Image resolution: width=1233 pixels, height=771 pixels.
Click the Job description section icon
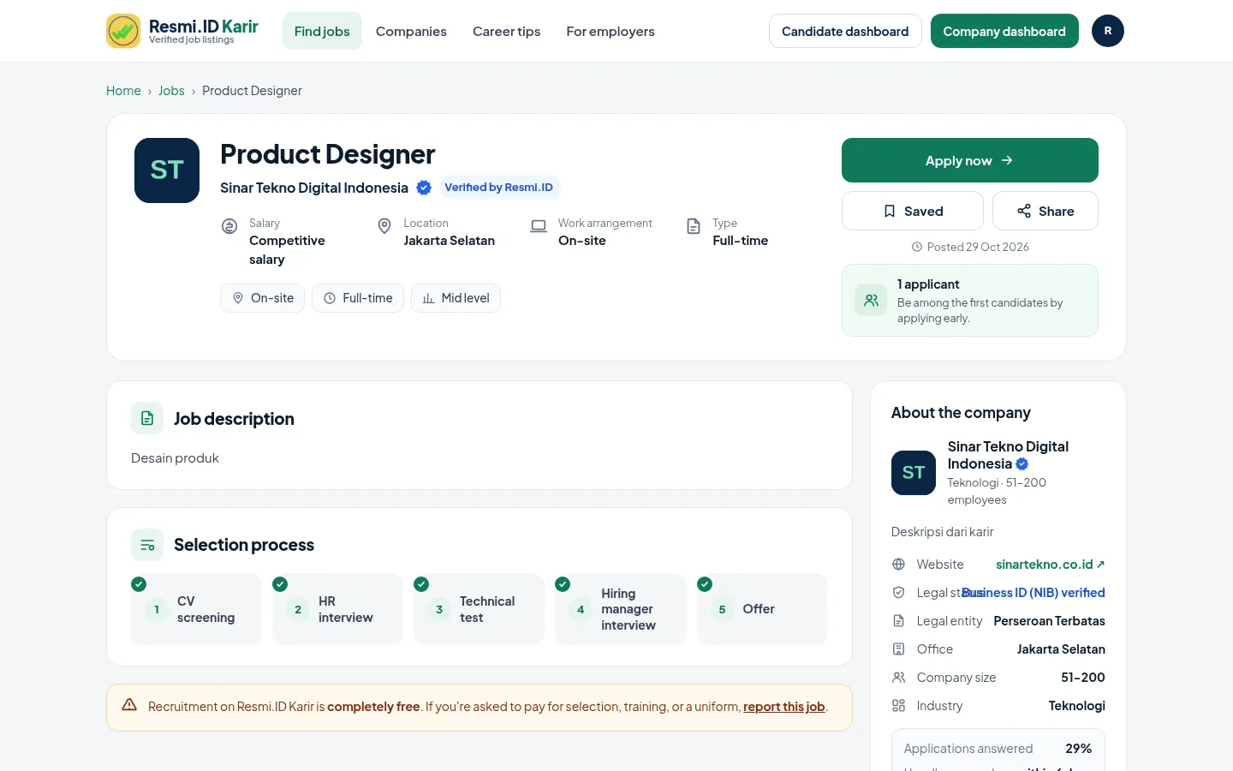coord(147,418)
